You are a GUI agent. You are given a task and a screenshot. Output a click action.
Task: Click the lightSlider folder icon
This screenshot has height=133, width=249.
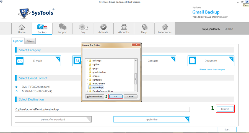(x=90, y=80)
